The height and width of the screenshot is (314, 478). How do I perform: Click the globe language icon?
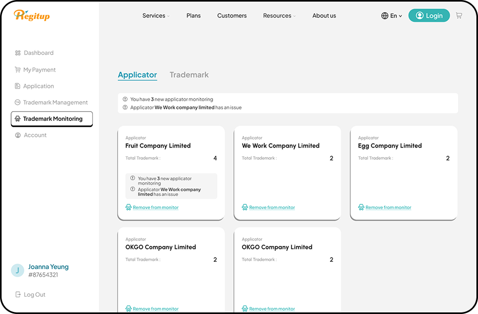[385, 16]
